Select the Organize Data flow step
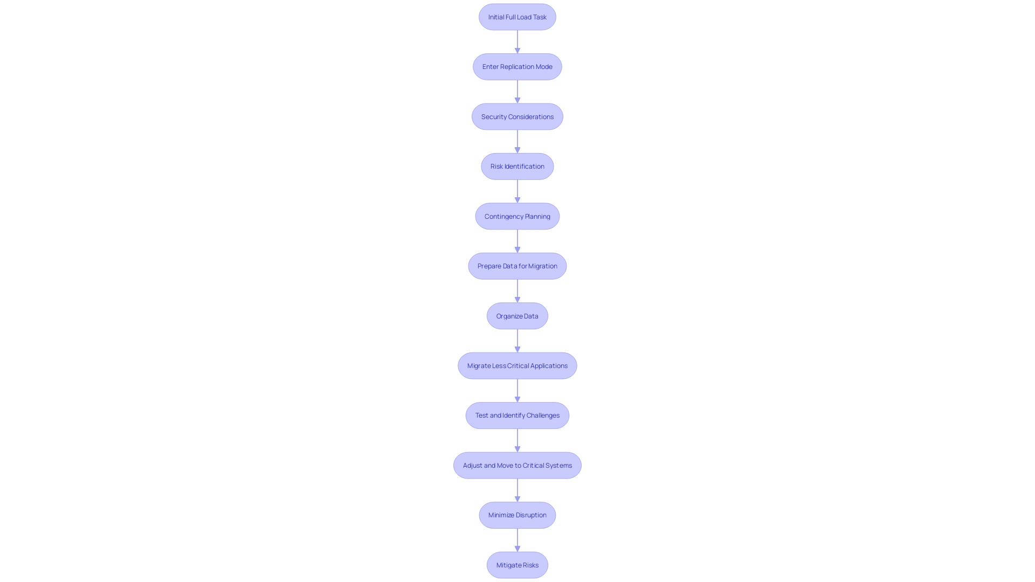Screen dimensions: 1035x582 [517, 315]
